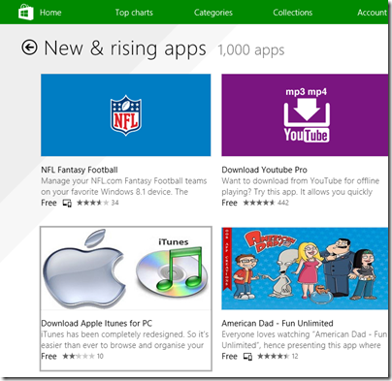Click the Download Apple Itunes for PC title
The height and width of the screenshot is (381, 392).
96,323
